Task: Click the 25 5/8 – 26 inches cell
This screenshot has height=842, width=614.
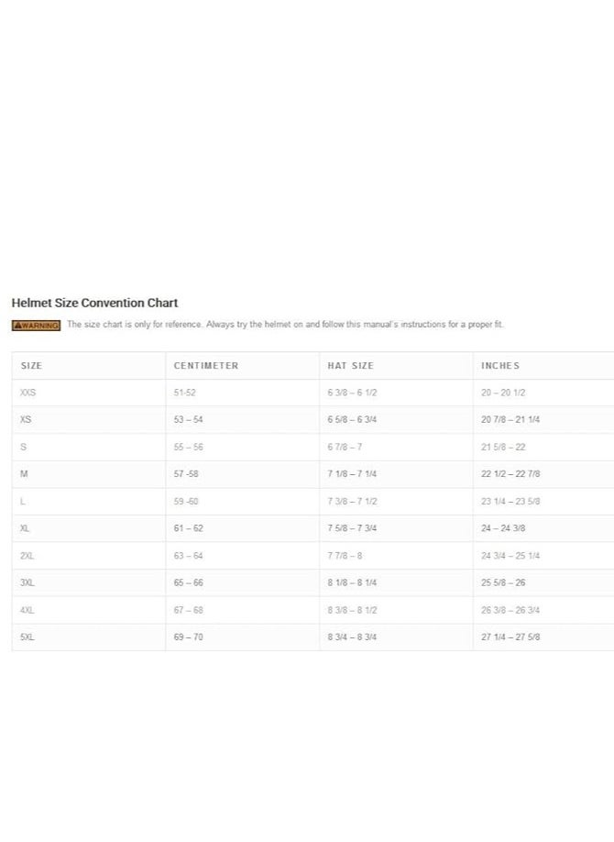Action: 543,582
